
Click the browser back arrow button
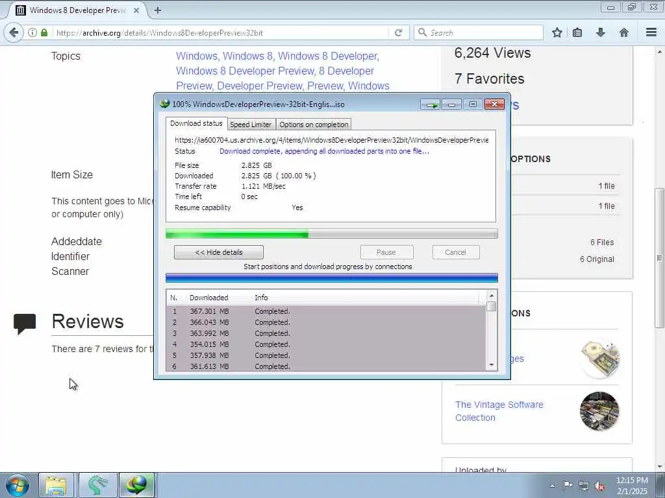coord(14,32)
